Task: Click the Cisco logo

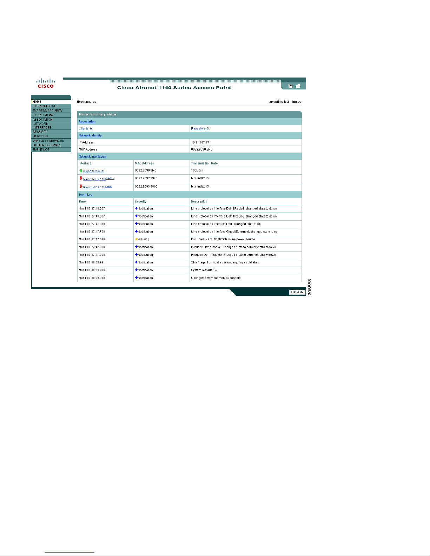Action: [46, 83]
